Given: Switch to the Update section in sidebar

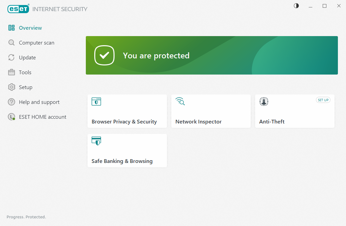Looking at the screenshot, I should pyautogui.click(x=27, y=57).
